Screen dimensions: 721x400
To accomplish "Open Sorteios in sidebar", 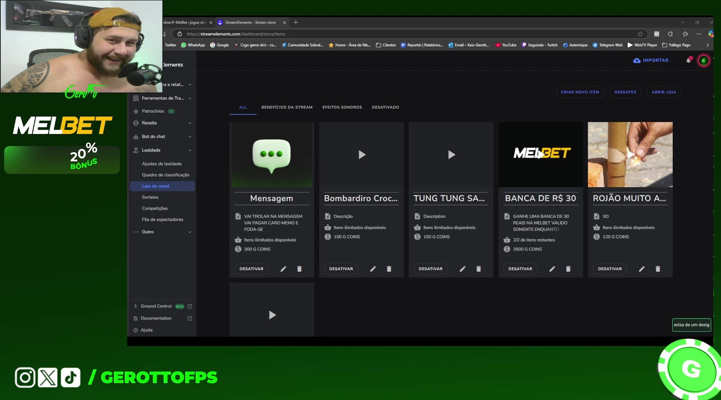I will click(150, 197).
